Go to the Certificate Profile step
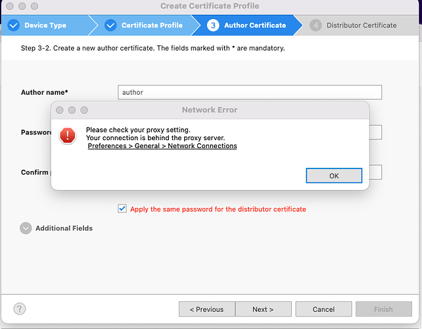Image resolution: width=422 pixels, height=329 pixels. (152, 25)
